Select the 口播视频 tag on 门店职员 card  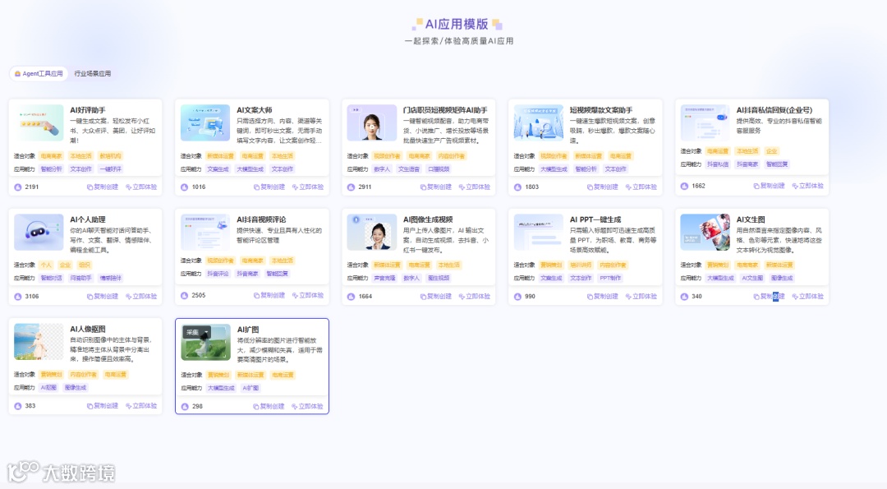click(x=439, y=168)
